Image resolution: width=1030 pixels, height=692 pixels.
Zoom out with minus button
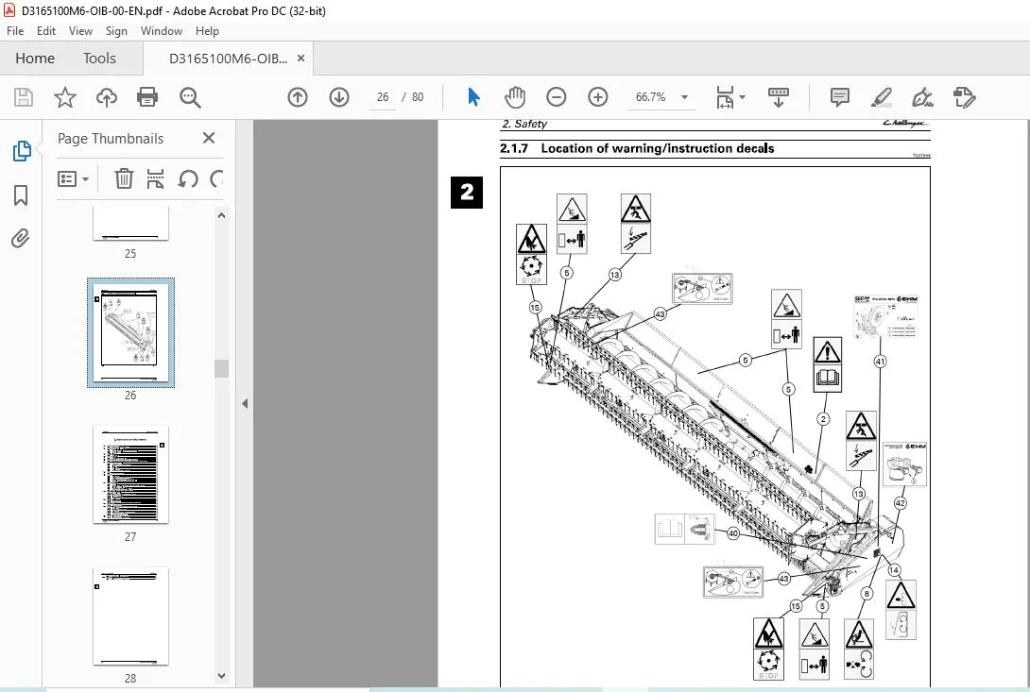pos(557,97)
